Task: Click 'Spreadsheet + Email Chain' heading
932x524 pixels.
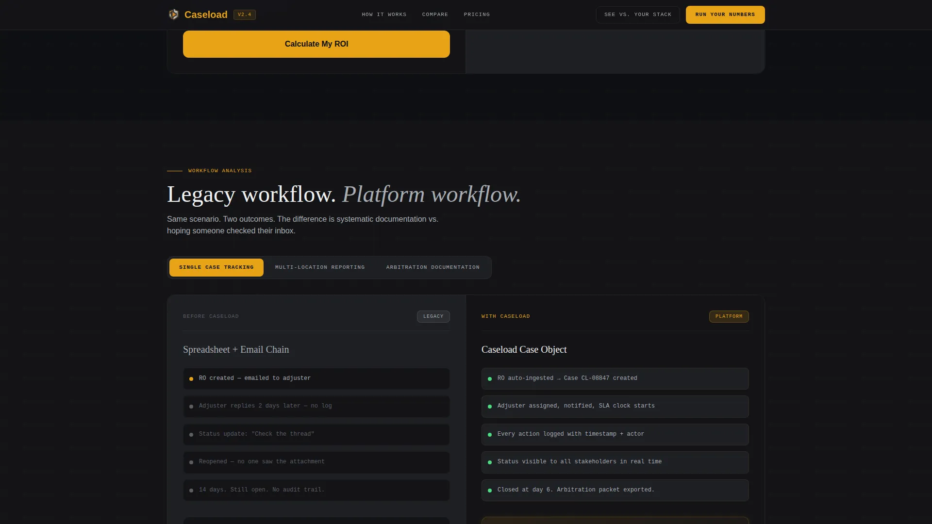Action: pos(236,350)
